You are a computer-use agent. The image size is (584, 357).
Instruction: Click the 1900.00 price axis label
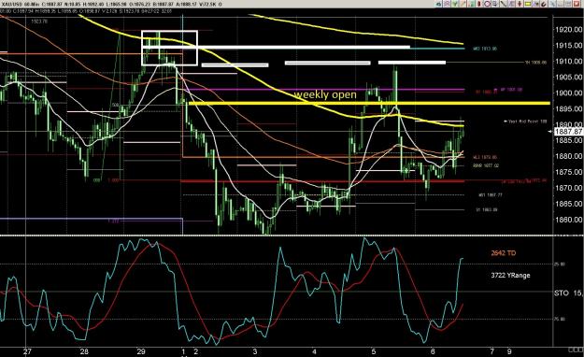pos(568,93)
